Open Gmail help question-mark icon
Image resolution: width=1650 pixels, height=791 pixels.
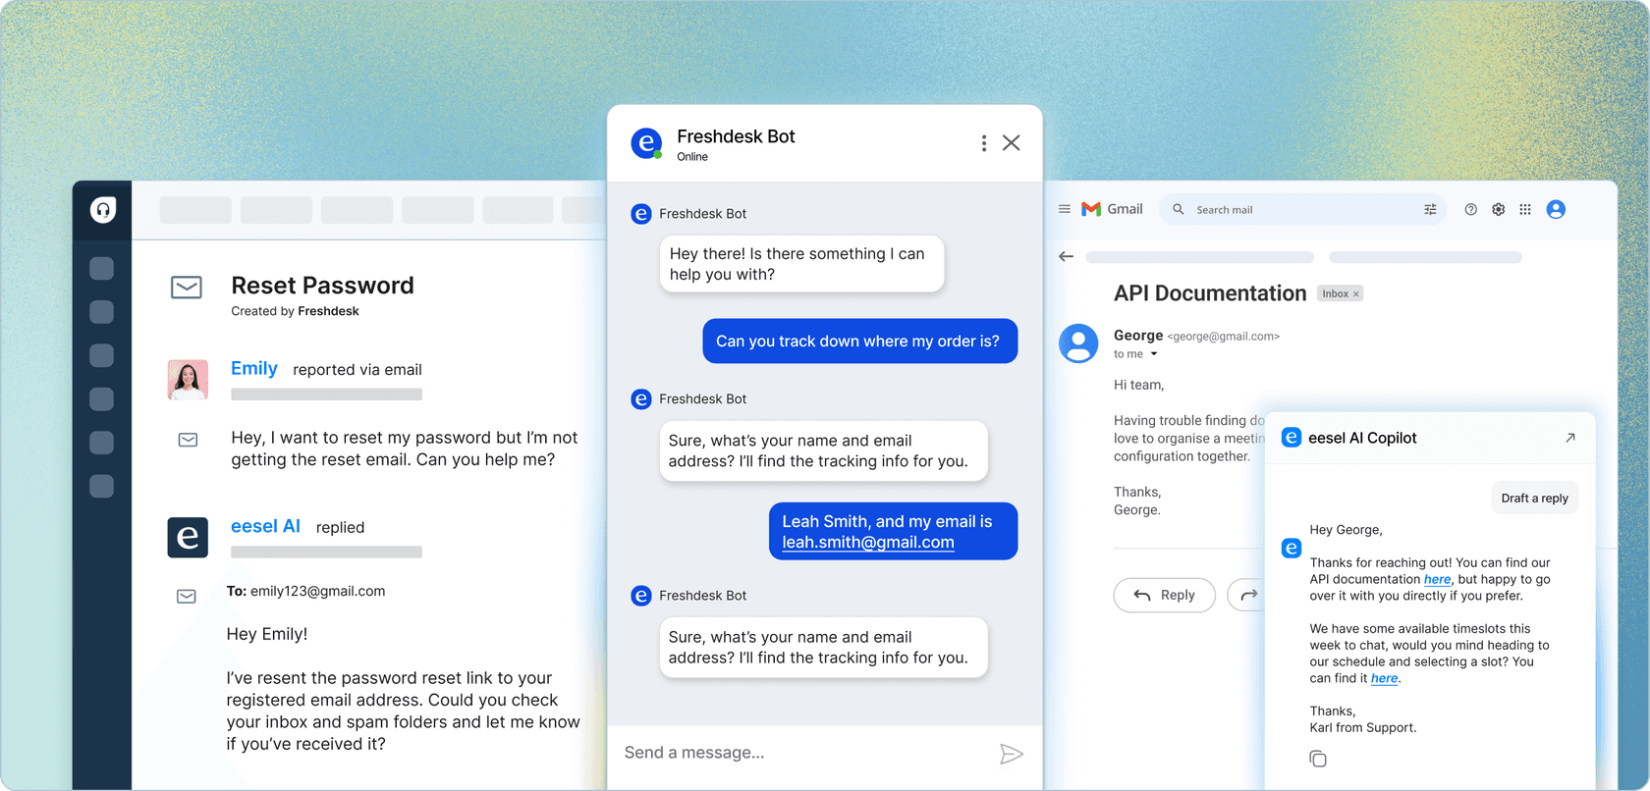tap(1470, 209)
